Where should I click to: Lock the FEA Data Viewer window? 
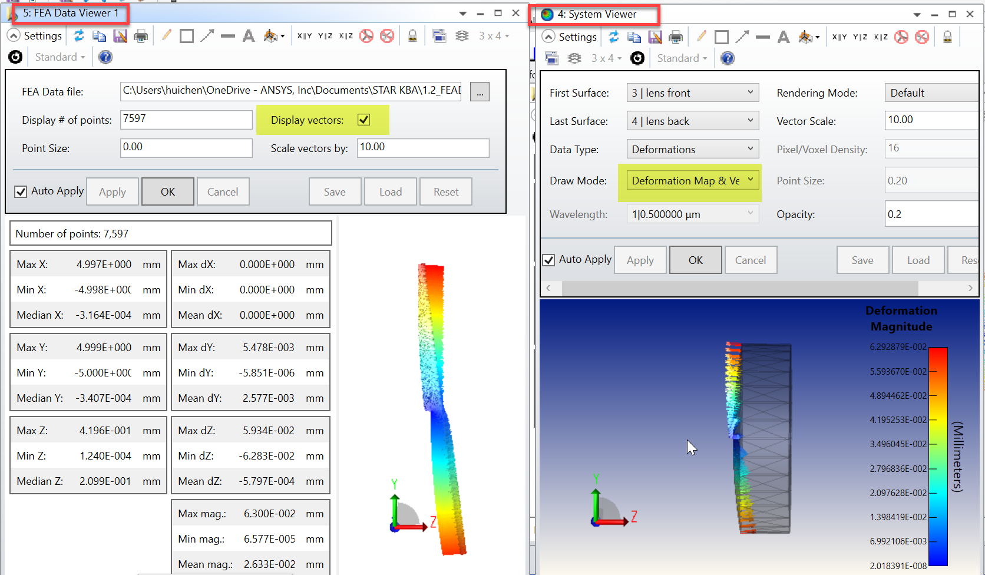pyautogui.click(x=413, y=36)
